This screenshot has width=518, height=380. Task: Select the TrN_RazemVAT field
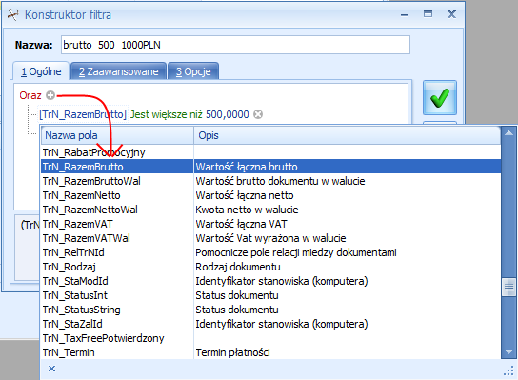click(x=78, y=224)
